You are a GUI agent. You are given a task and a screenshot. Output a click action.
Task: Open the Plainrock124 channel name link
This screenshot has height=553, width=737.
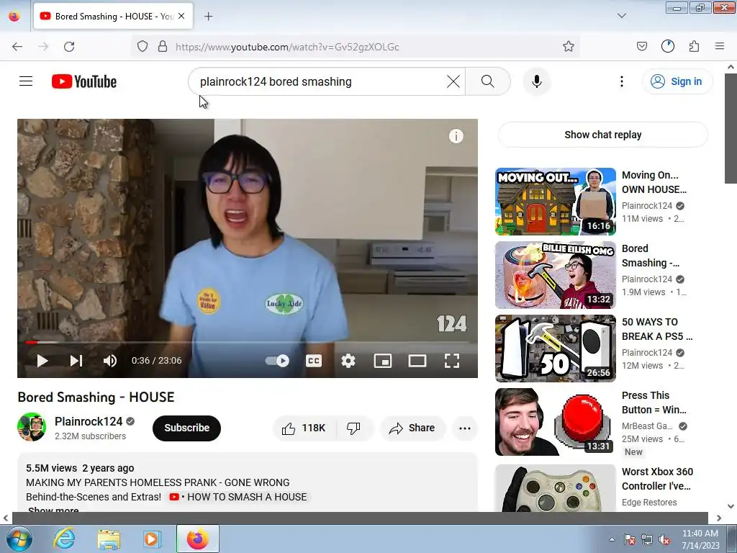tap(89, 421)
